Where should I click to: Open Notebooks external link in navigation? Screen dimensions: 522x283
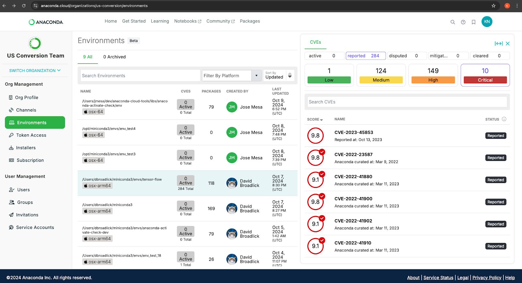coord(188,21)
